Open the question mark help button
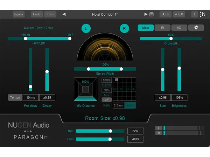Image resolution: width=210 pixels, height=157 pixels. (x=195, y=14)
